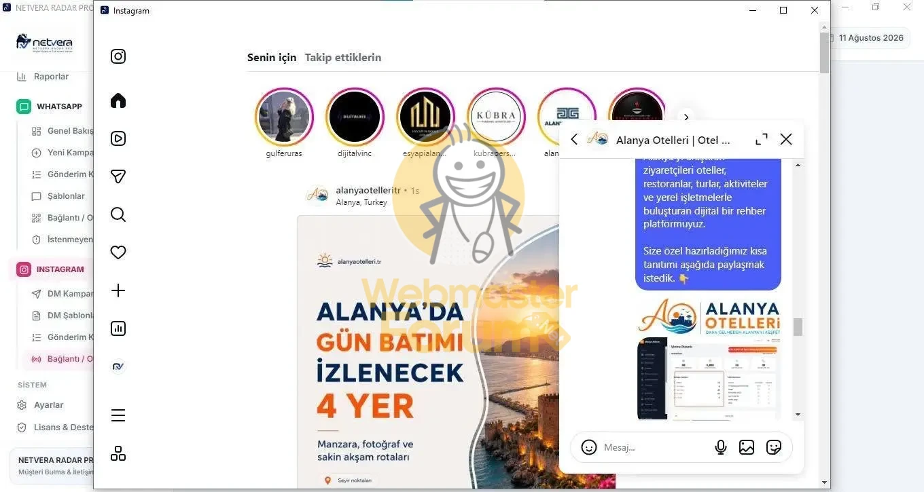Image resolution: width=924 pixels, height=492 pixels.
Task: Open the alanyaotelleritr post avatar
Action: [x=317, y=195]
